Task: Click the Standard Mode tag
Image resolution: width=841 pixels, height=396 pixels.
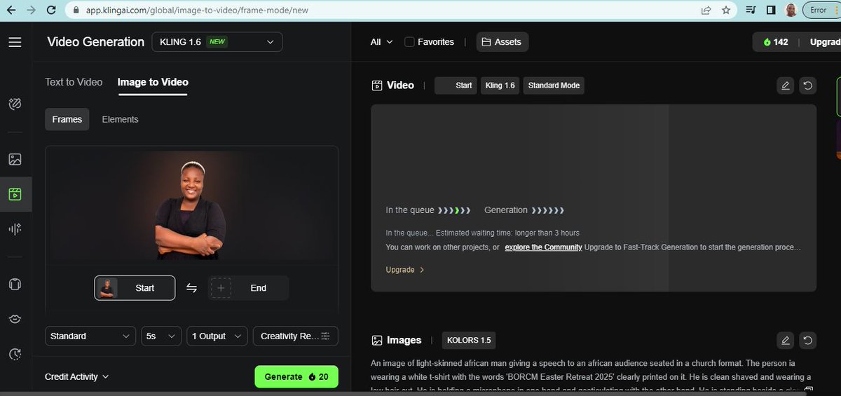Action: (x=554, y=86)
